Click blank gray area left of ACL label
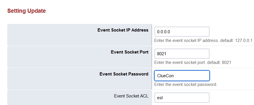254x105 pixels. [x=60, y=97]
